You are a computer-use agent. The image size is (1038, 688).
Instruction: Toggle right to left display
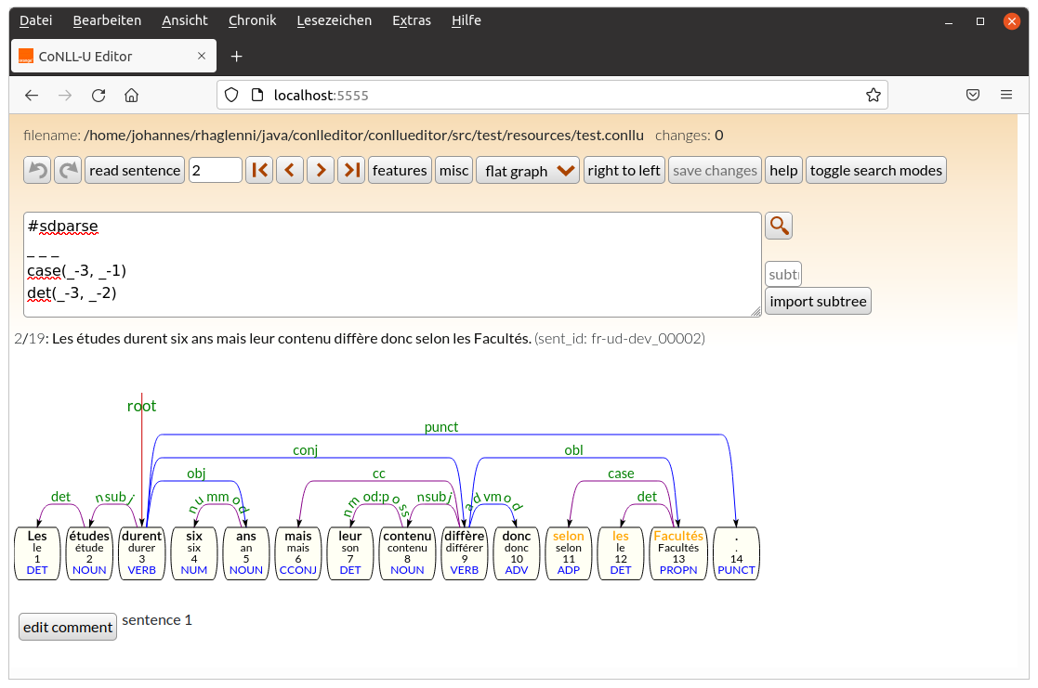[624, 171]
